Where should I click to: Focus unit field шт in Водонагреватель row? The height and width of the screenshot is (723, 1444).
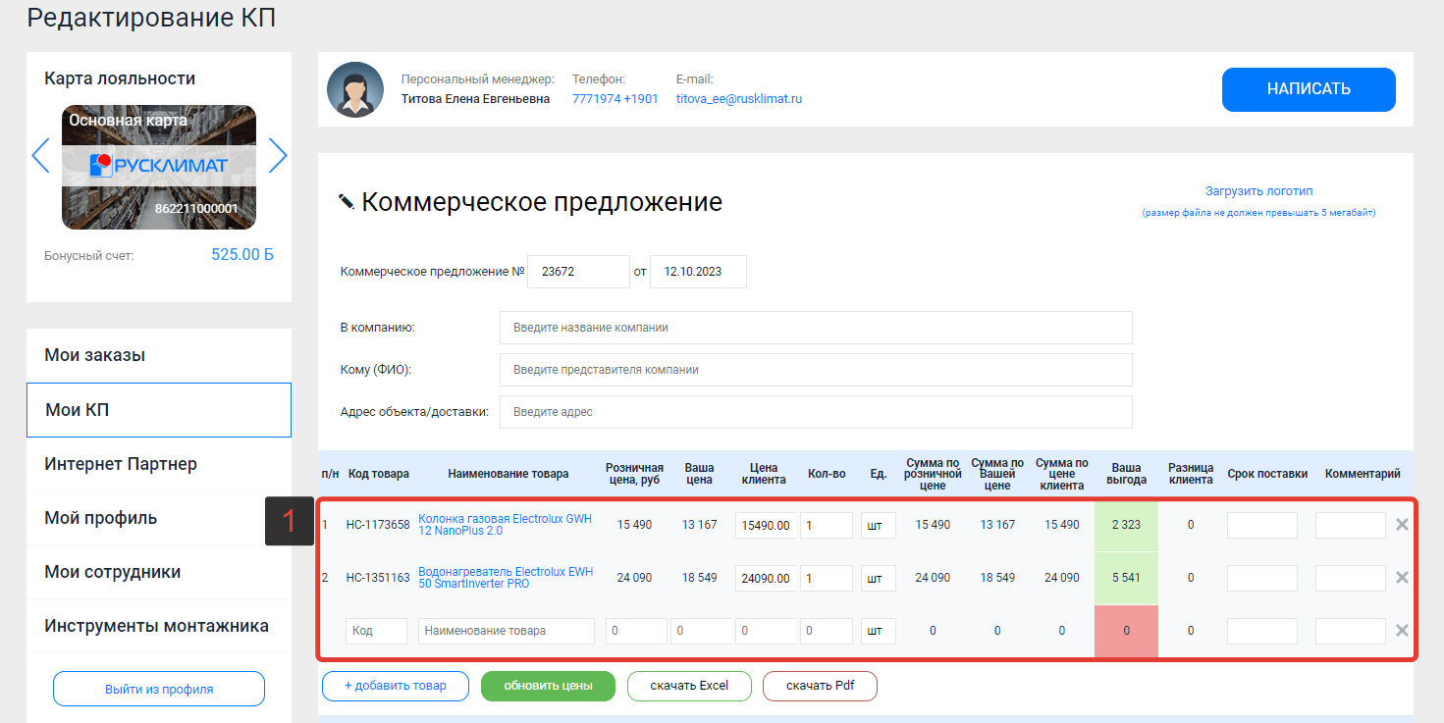tap(879, 578)
